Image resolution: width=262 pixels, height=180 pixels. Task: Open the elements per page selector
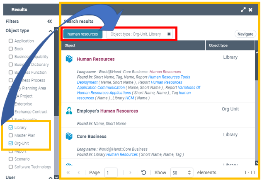(x=182, y=173)
